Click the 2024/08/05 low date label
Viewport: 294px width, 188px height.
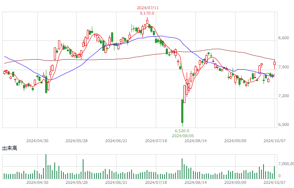click(x=183, y=136)
